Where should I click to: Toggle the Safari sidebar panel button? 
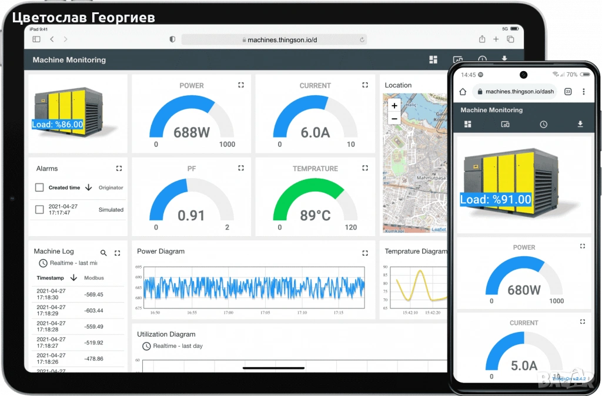[36, 39]
